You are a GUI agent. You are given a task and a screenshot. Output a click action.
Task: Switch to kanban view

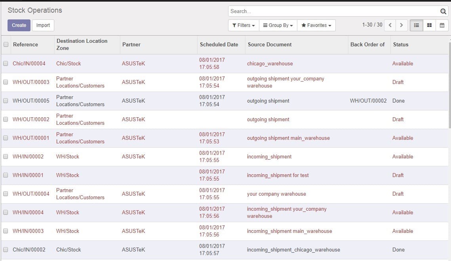[429, 25]
